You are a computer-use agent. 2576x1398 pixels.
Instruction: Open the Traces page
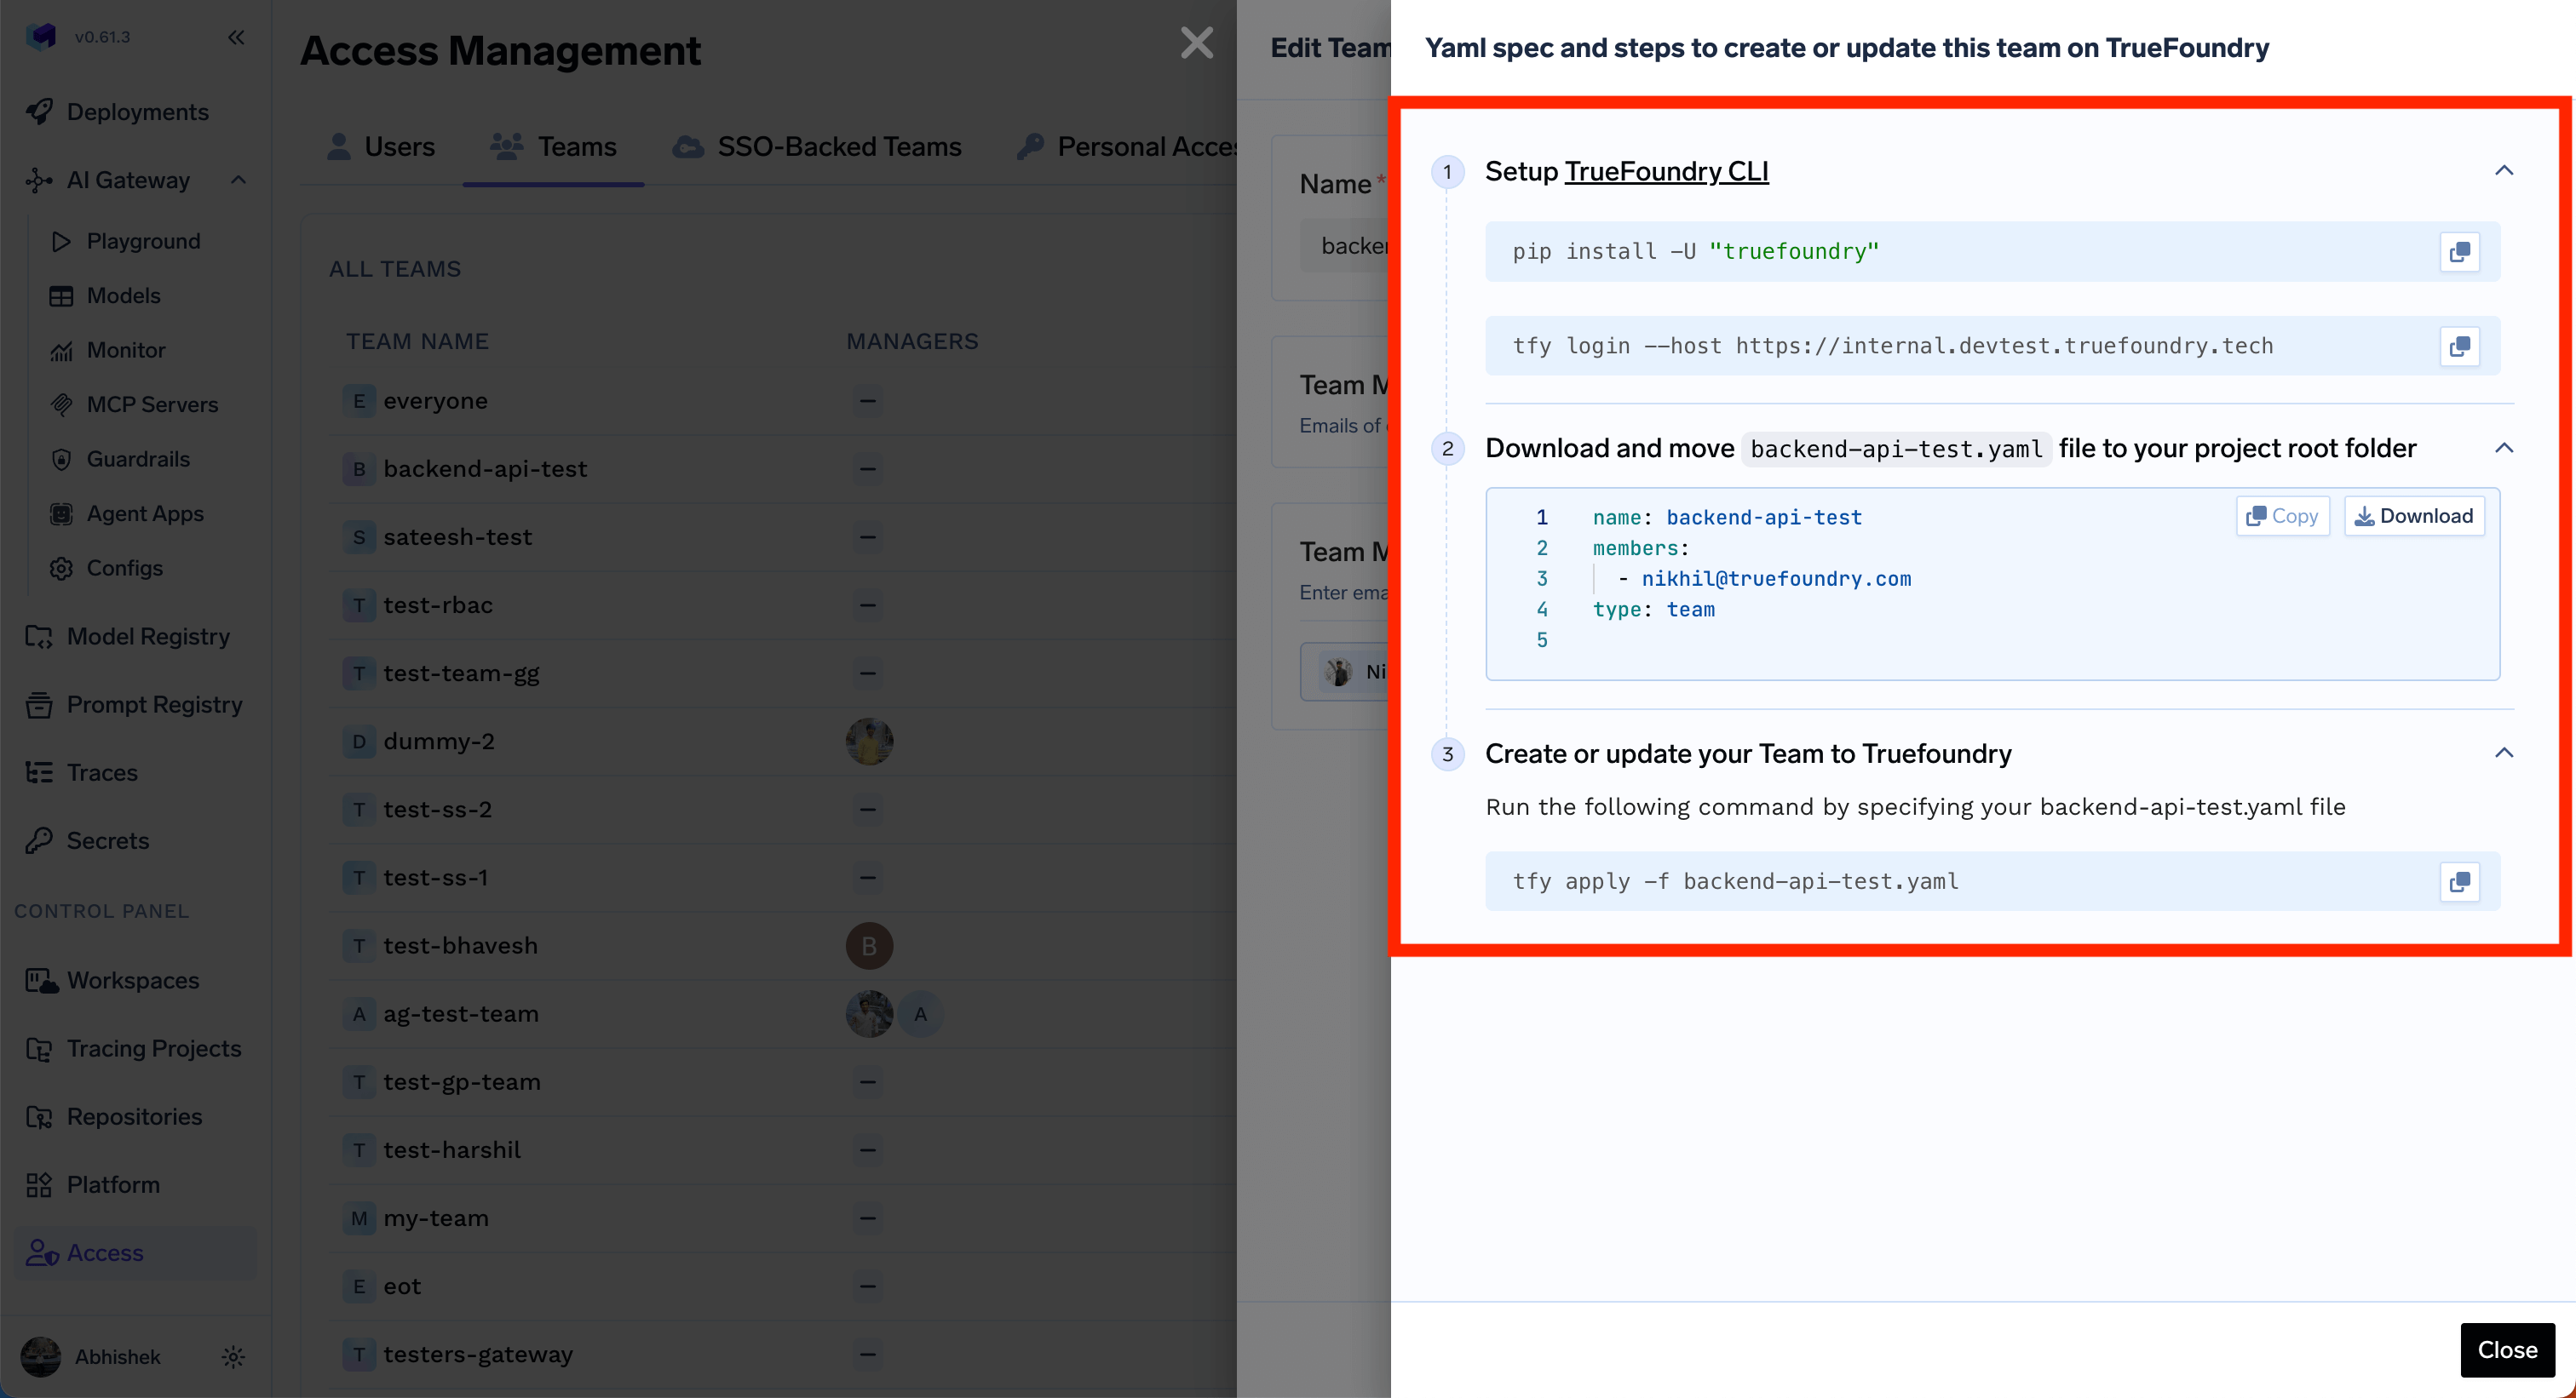pyautogui.click(x=102, y=772)
